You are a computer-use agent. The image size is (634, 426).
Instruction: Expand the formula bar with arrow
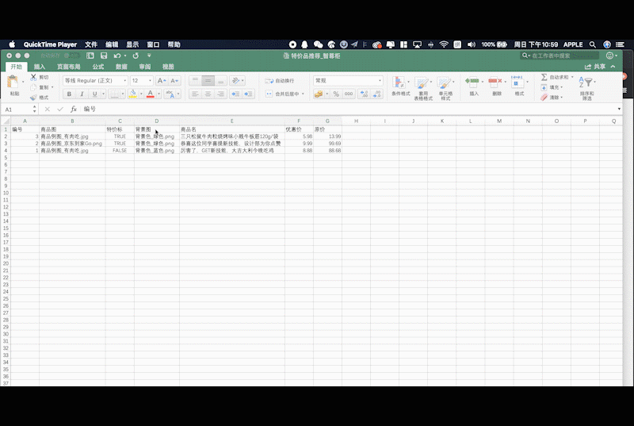click(x=619, y=109)
